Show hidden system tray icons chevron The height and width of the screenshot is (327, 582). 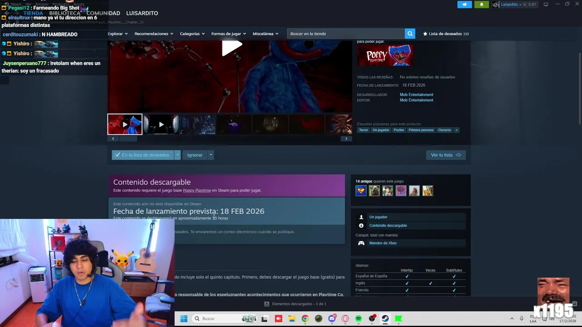[x=512, y=319]
